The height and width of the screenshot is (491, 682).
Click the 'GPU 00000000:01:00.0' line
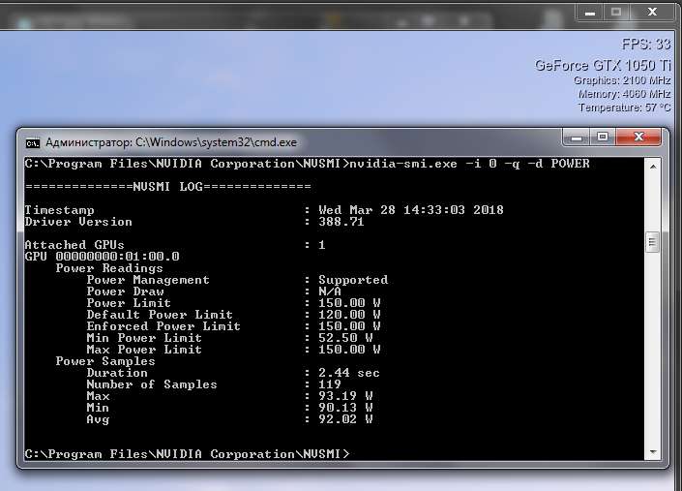102,257
